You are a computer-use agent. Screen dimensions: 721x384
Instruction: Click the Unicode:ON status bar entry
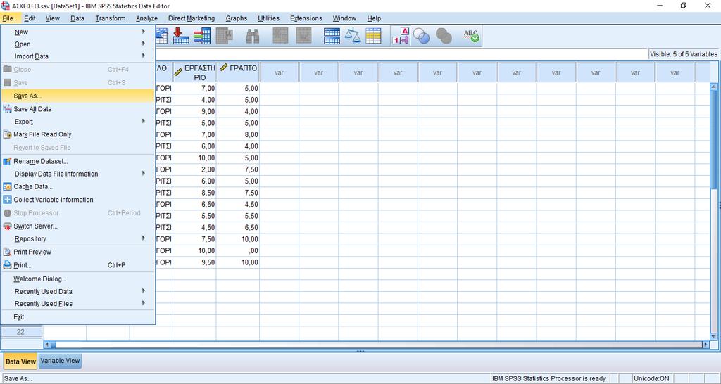(651, 379)
